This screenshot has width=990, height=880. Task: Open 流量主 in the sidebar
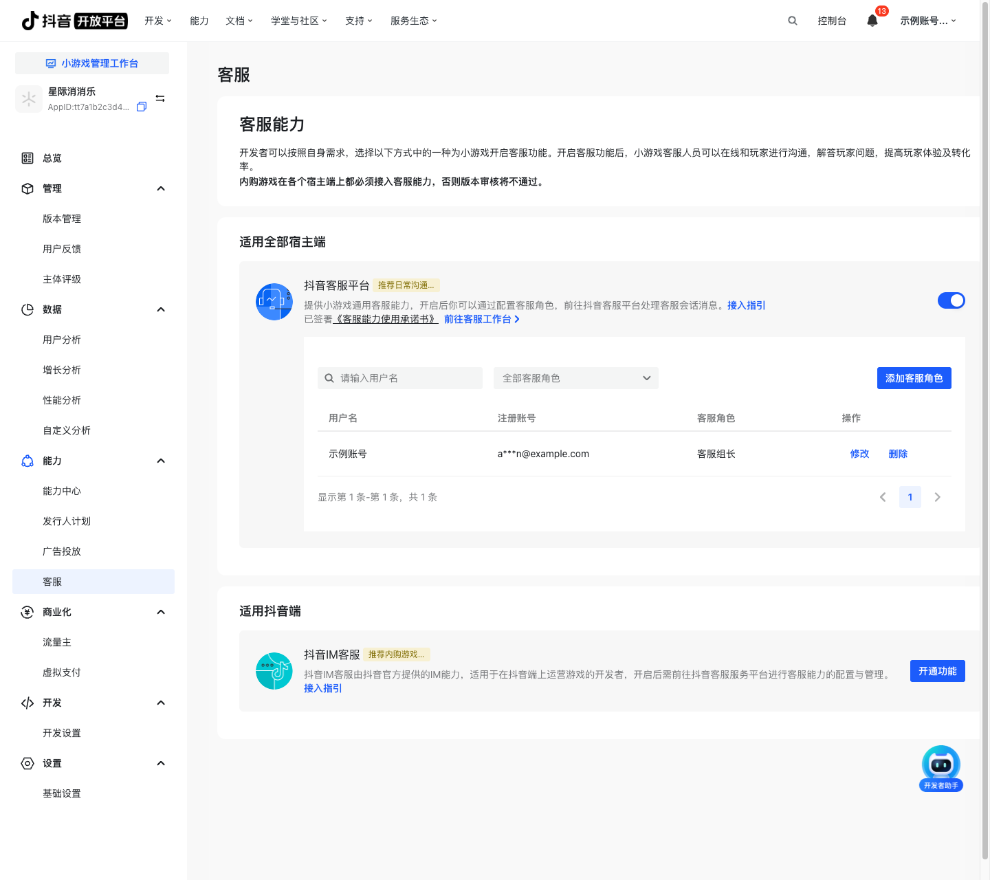[57, 642]
